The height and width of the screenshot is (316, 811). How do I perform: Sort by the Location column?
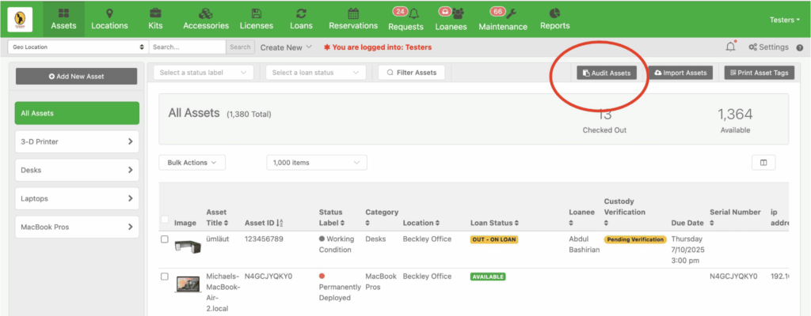[421, 223]
